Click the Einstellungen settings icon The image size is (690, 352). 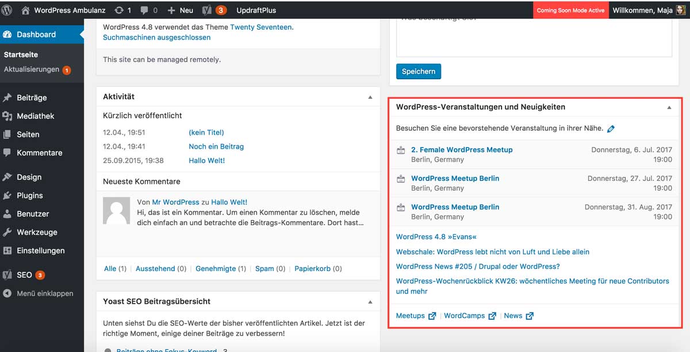pos(7,250)
